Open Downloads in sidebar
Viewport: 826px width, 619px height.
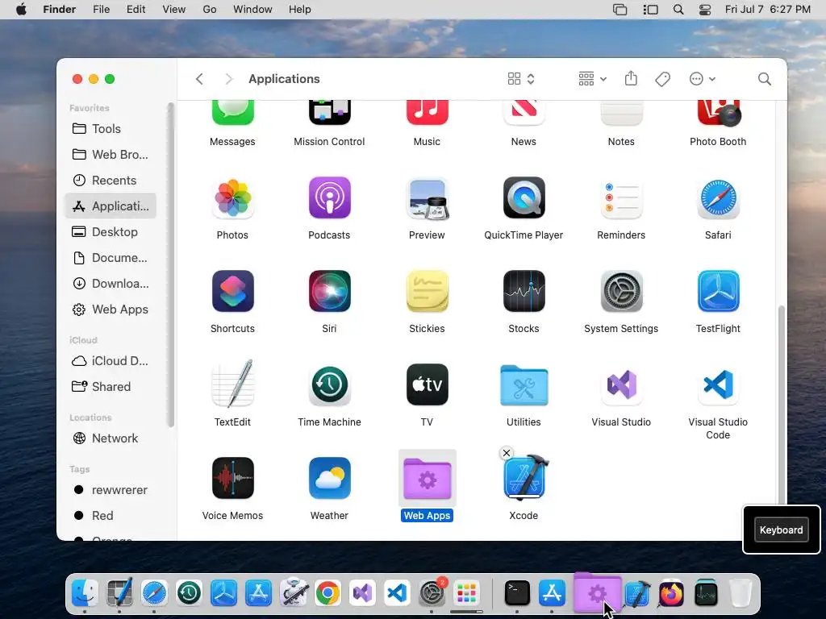pyautogui.click(x=111, y=283)
